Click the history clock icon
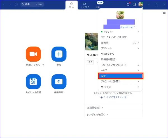Image resolution: width=168 pixels, height=138 pixels. (16, 4)
